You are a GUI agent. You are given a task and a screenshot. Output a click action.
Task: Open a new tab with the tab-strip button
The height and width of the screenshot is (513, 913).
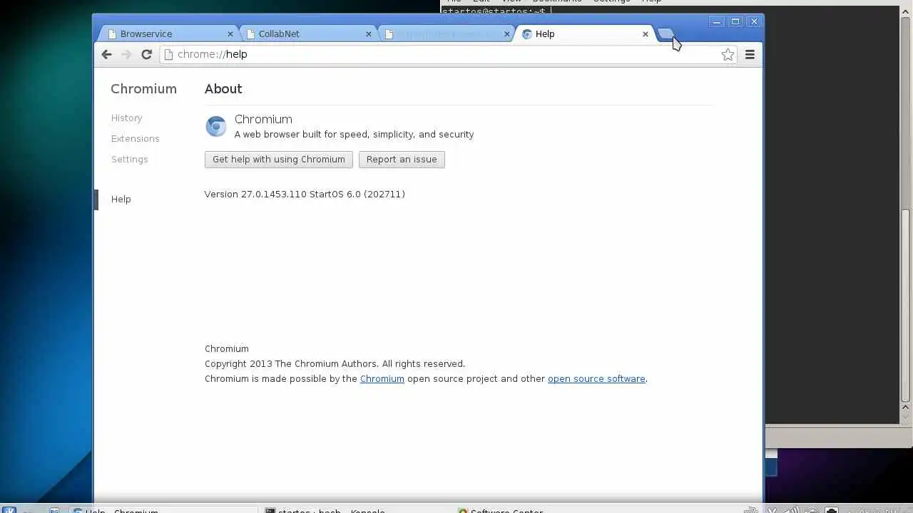[665, 33]
